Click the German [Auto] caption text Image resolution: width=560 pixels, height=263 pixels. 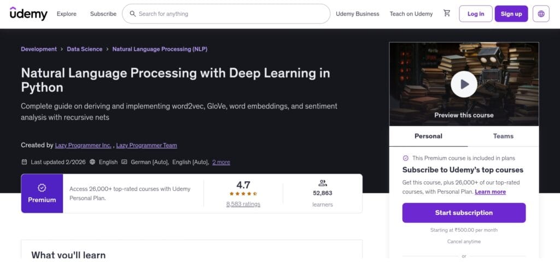tap(150, 162)
